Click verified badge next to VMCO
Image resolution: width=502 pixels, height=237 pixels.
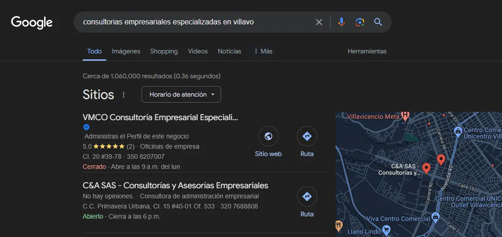pyautogui.click(x=86, y=127)
